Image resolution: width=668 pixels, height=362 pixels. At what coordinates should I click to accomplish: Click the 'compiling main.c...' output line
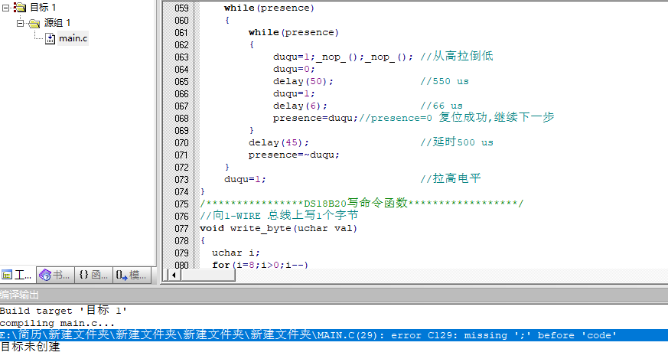[47, 323]
